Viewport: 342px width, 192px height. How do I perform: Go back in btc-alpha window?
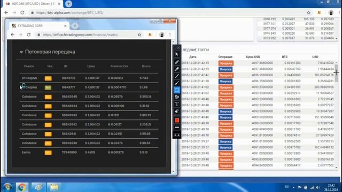coord(6,13)
